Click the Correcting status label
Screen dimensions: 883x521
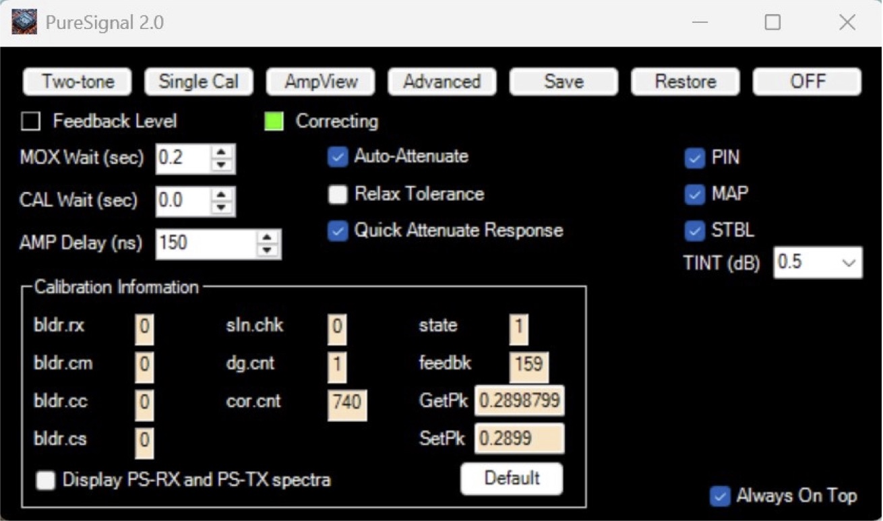[x=337, y=122]
